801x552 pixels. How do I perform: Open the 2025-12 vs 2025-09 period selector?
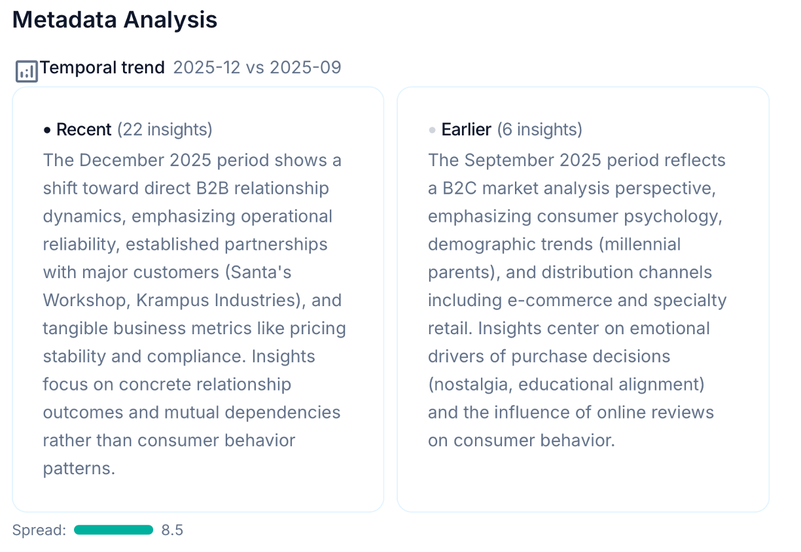coord(257,67)
